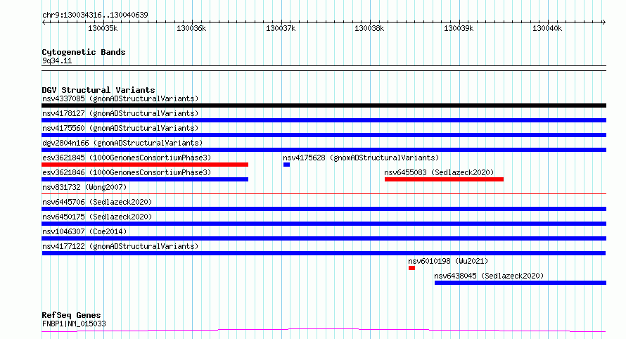Open the nsv4178127 (gnomADStructuralVariants) label

[x=120, y=113]
